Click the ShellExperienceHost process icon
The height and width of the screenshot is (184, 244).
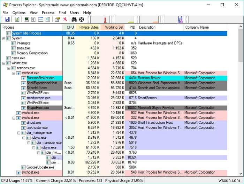(x=24, y=83)
